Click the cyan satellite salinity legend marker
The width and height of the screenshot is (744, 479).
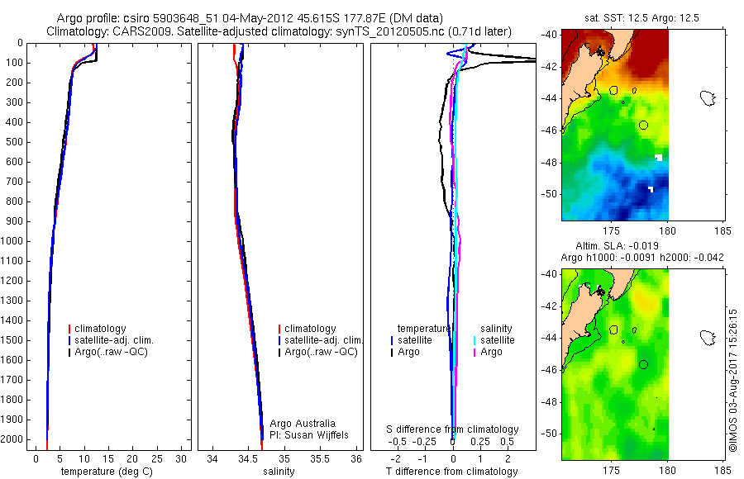pyautogui.click(x=475, y=340)
